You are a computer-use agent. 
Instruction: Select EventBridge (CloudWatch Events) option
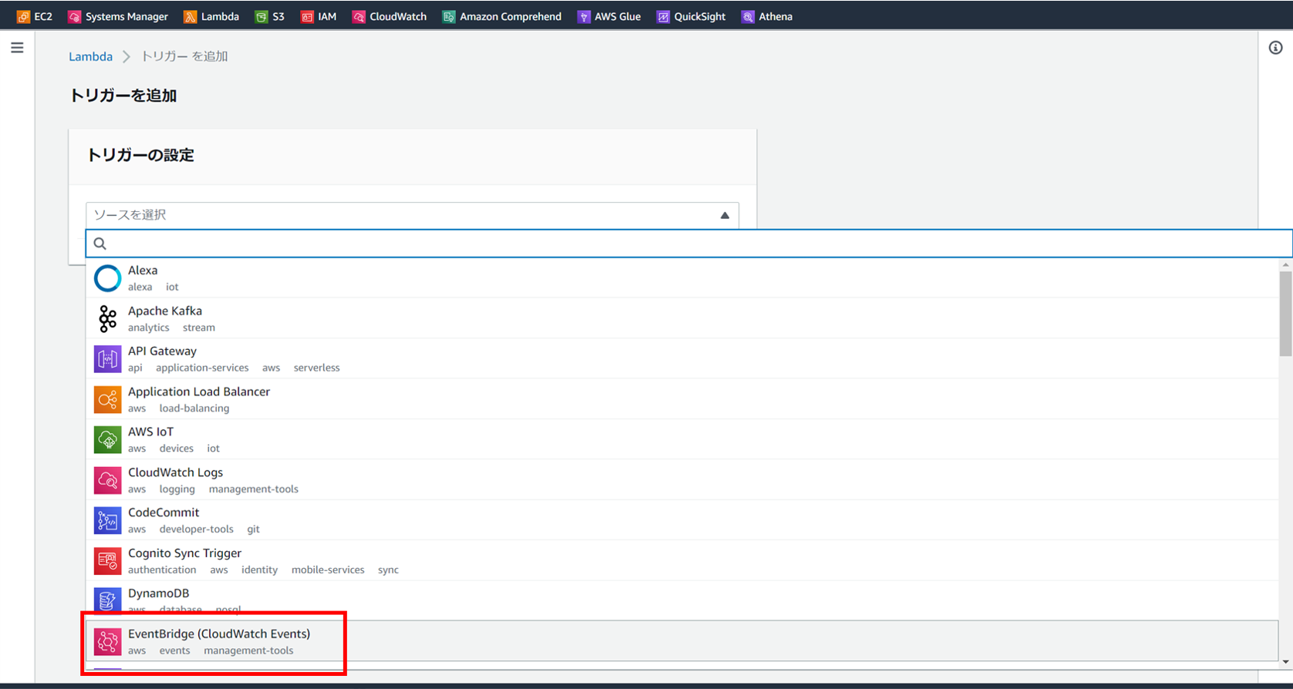click(682, 641)
